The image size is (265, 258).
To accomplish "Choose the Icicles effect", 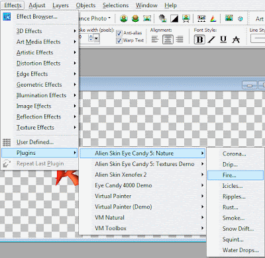I will [x=235, y=186].
